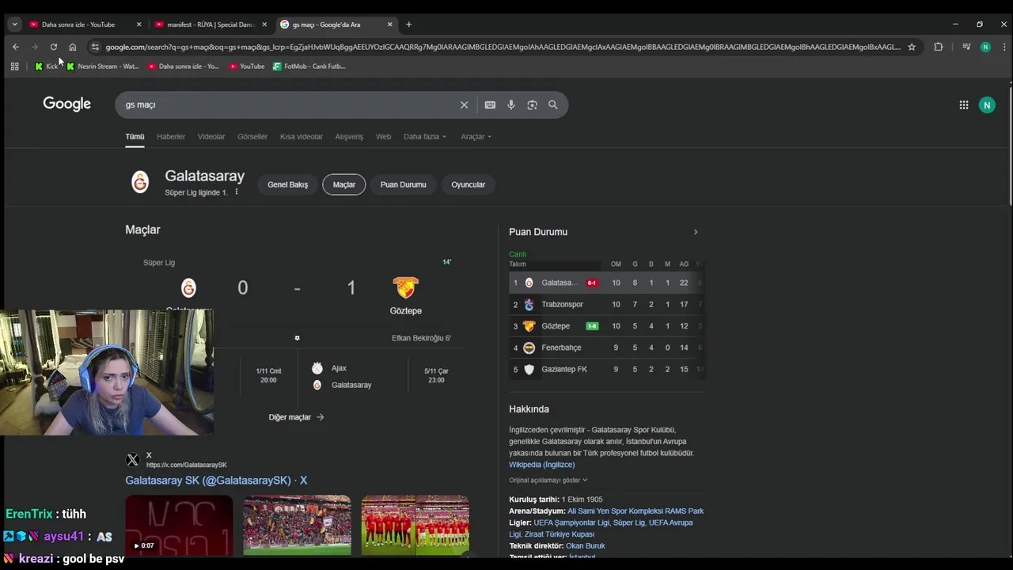Expand Puan Durumu with the arrow
The image size is (1013, 570).
[696, 232]
